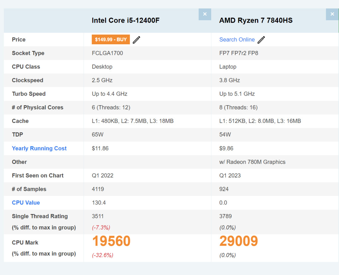Click cache value with L3: 16MB
The width and height of the screenshot is (339, 275).
point(260,121)
